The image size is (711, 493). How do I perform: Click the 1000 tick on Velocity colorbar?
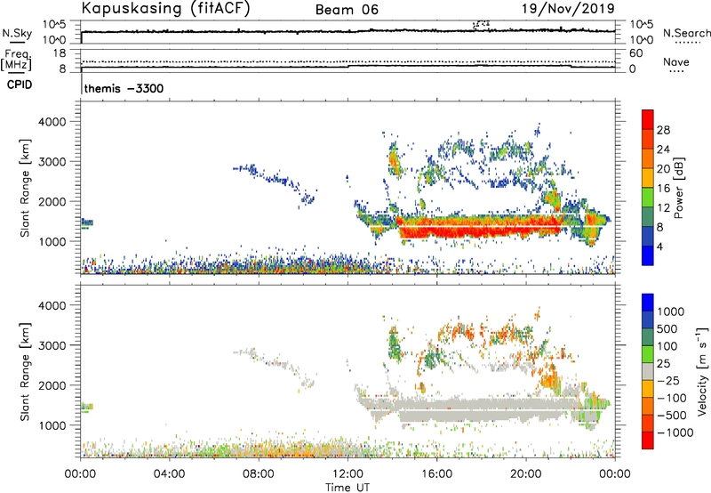tap(671, 311)
